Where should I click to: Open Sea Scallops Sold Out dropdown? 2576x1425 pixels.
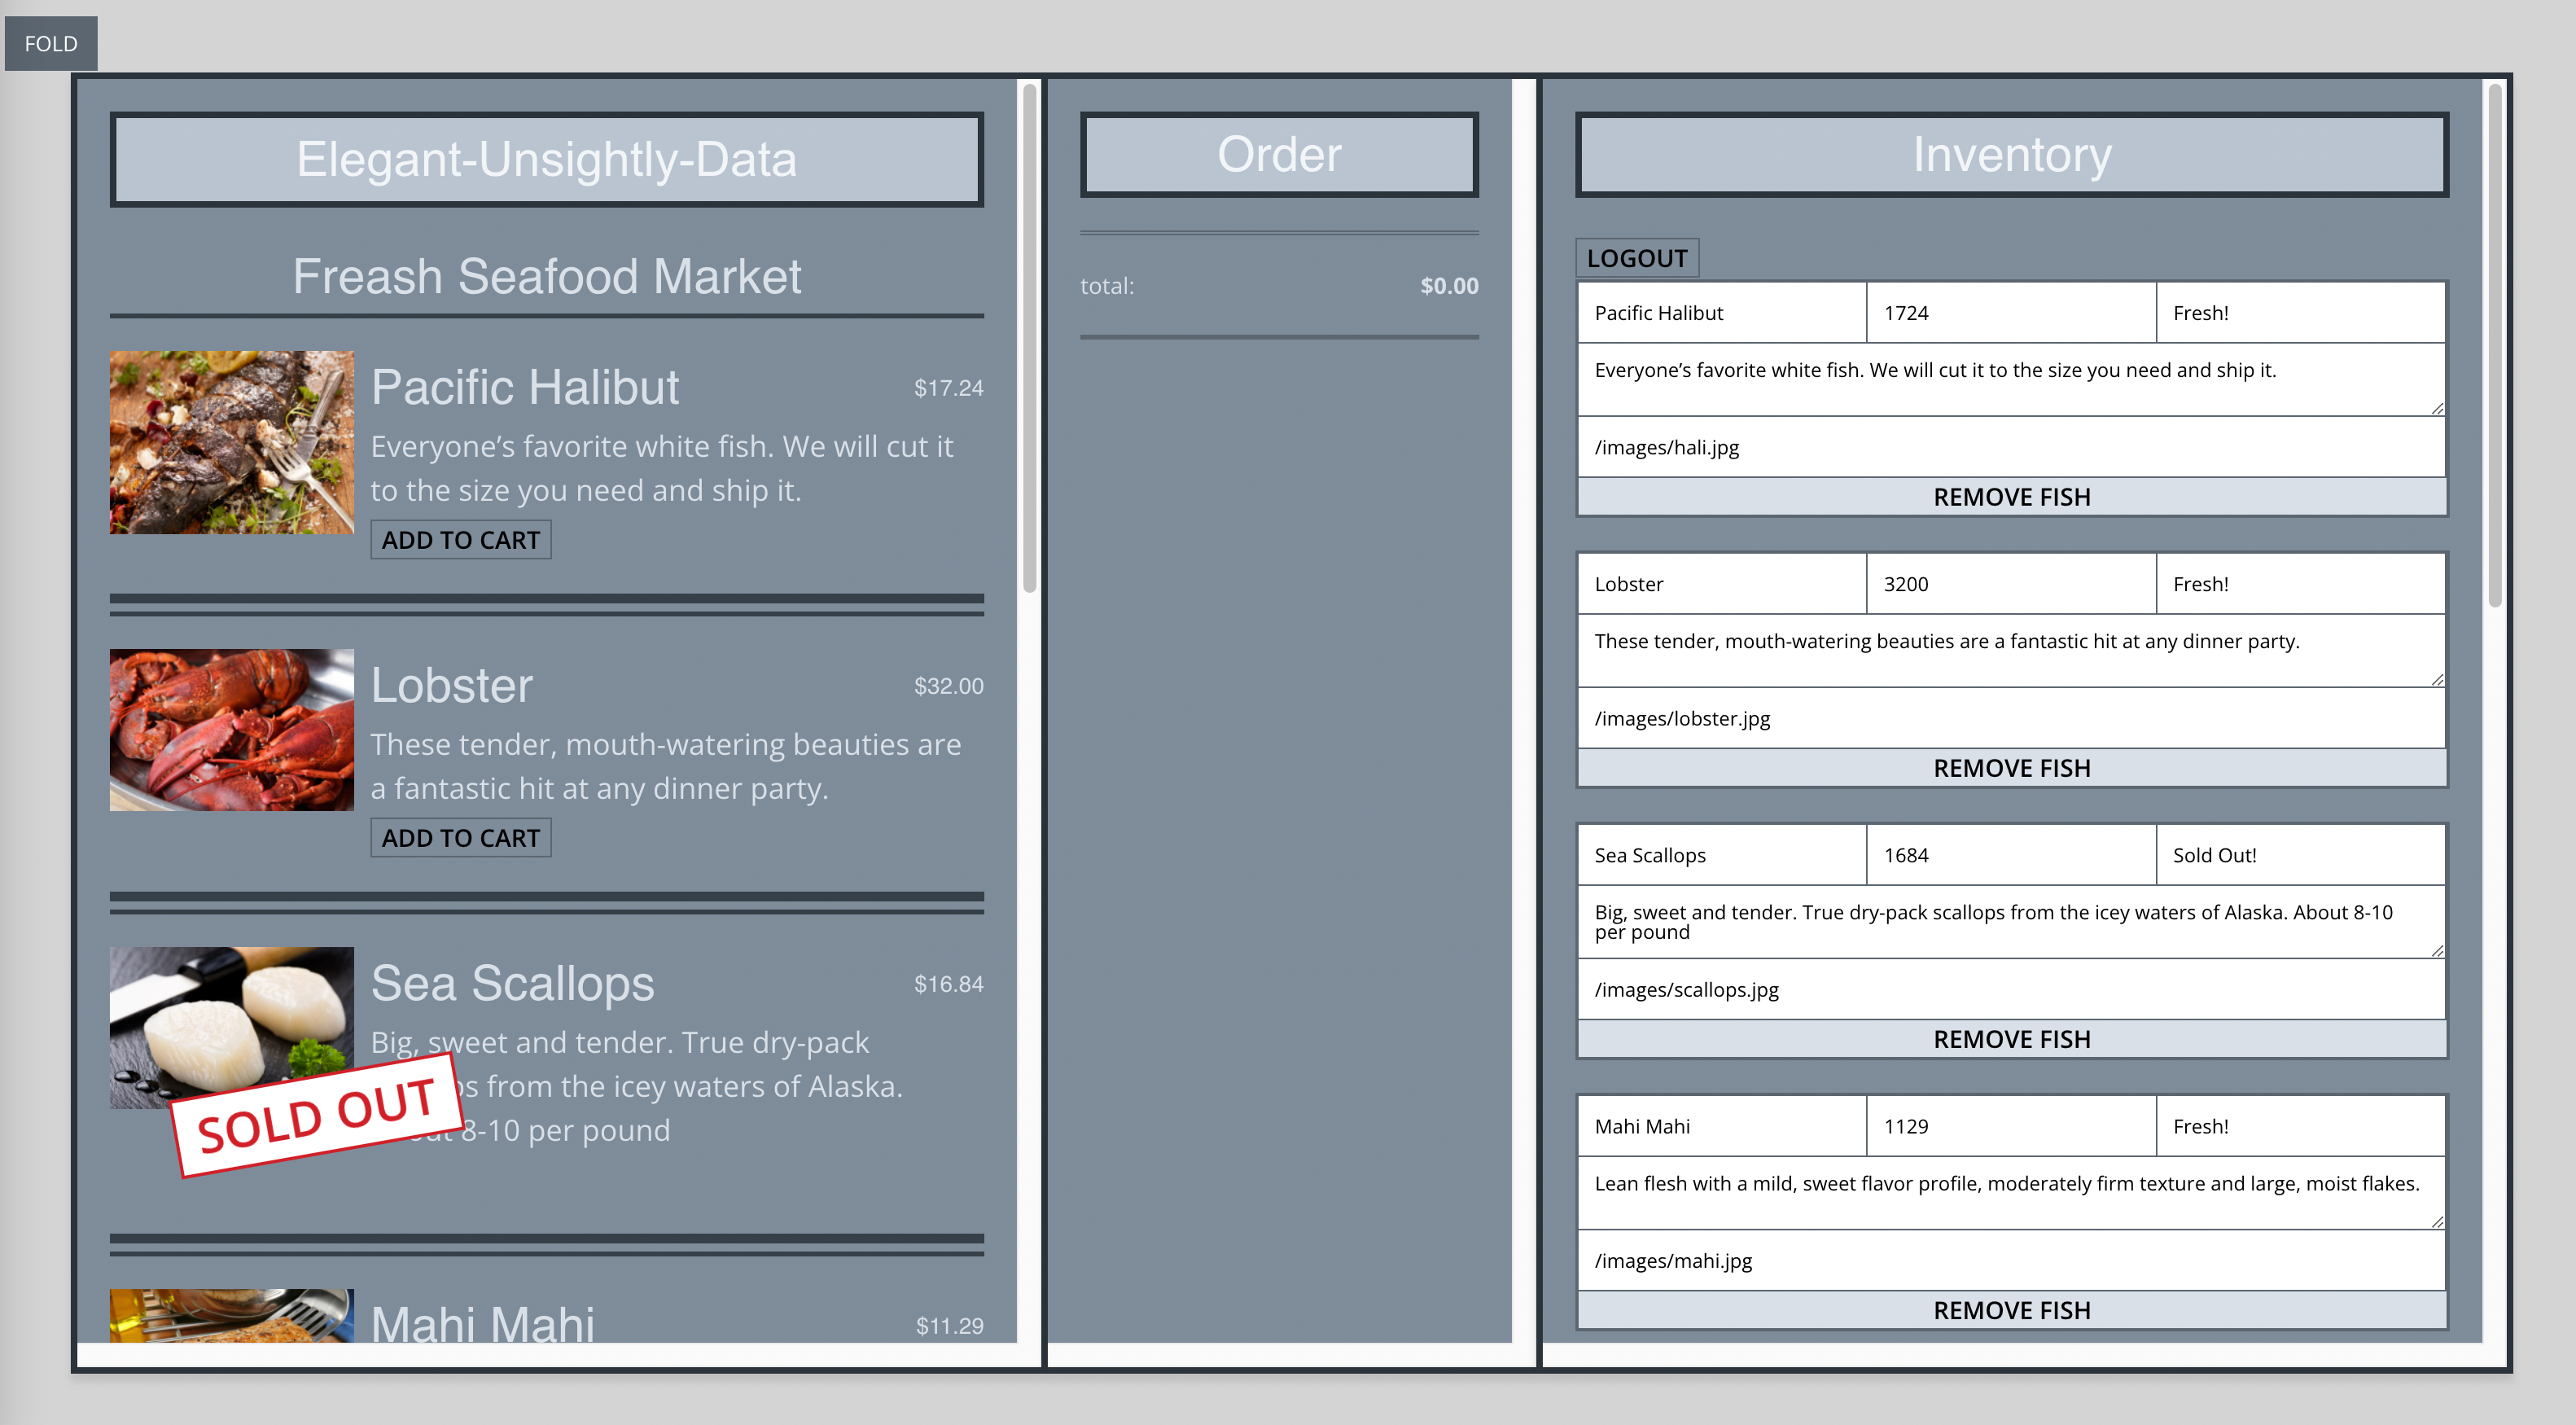tap(2300, 855)
